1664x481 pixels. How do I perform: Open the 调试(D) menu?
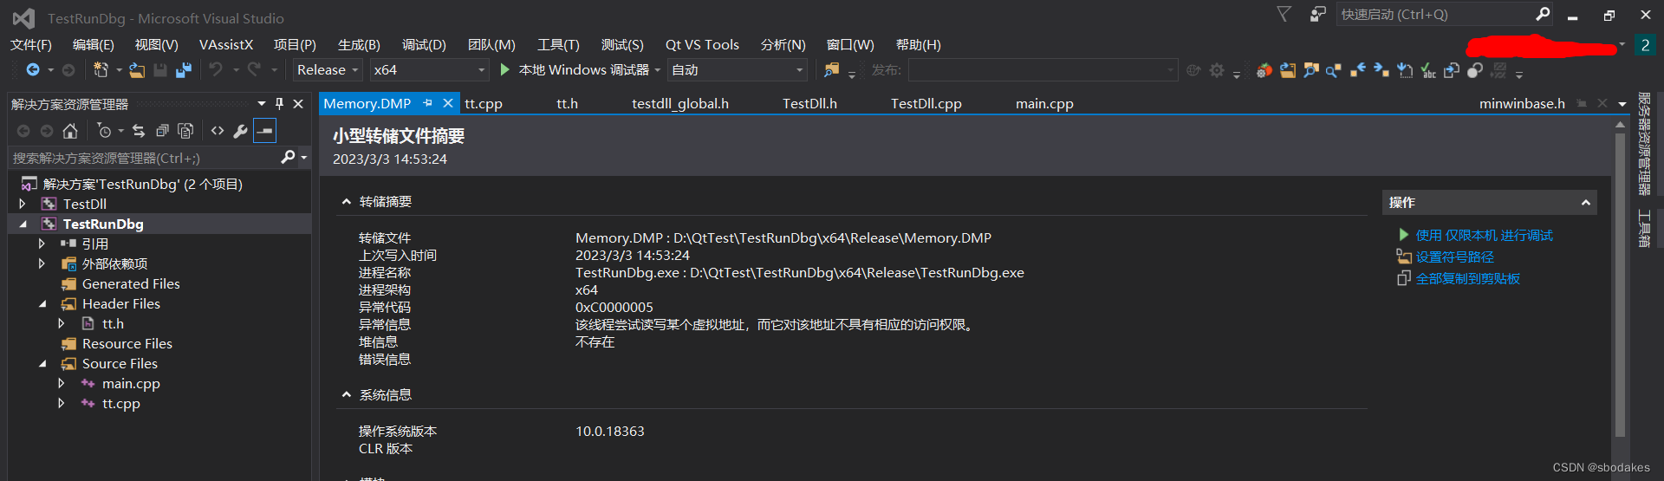(x=424, y=45)
